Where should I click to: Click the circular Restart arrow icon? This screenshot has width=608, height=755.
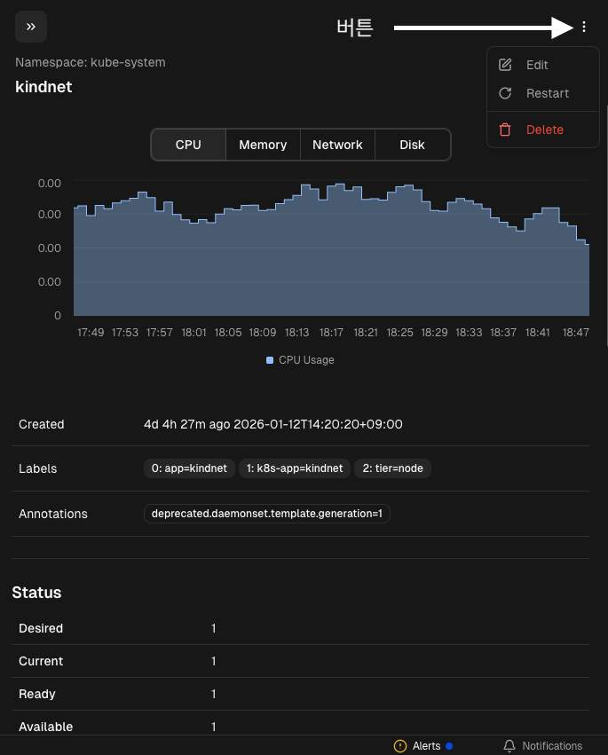[505, 93]
